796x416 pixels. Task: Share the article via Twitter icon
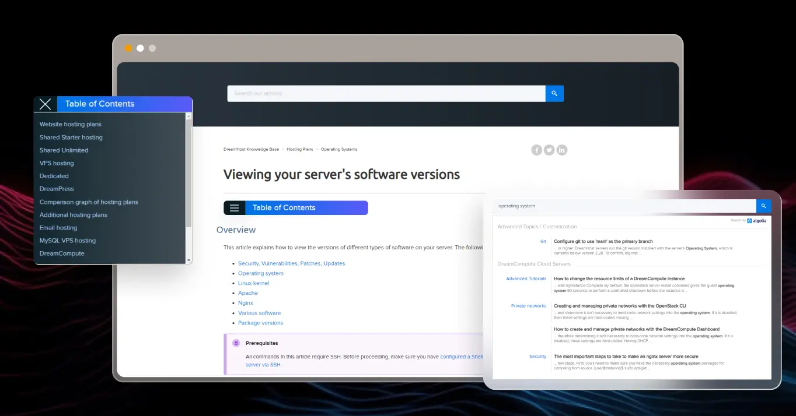pos(549,150)
